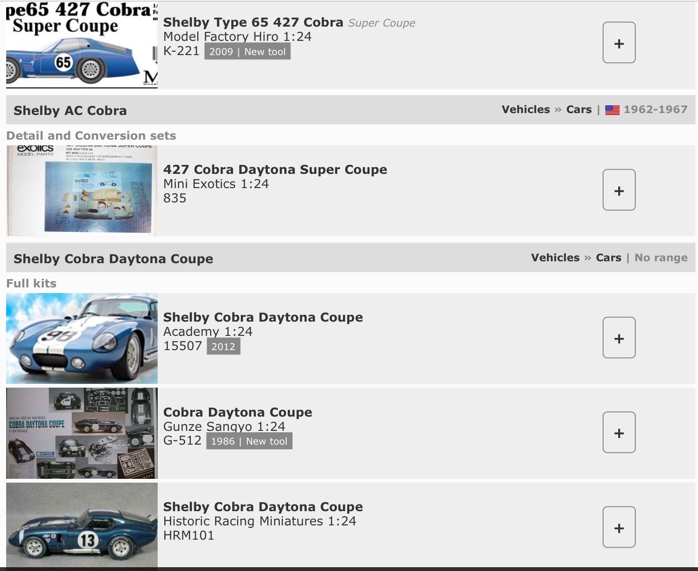Click Cars link in Daytona Coupe header
Viewport: 698px width, 571px height.
coord(608,258)
